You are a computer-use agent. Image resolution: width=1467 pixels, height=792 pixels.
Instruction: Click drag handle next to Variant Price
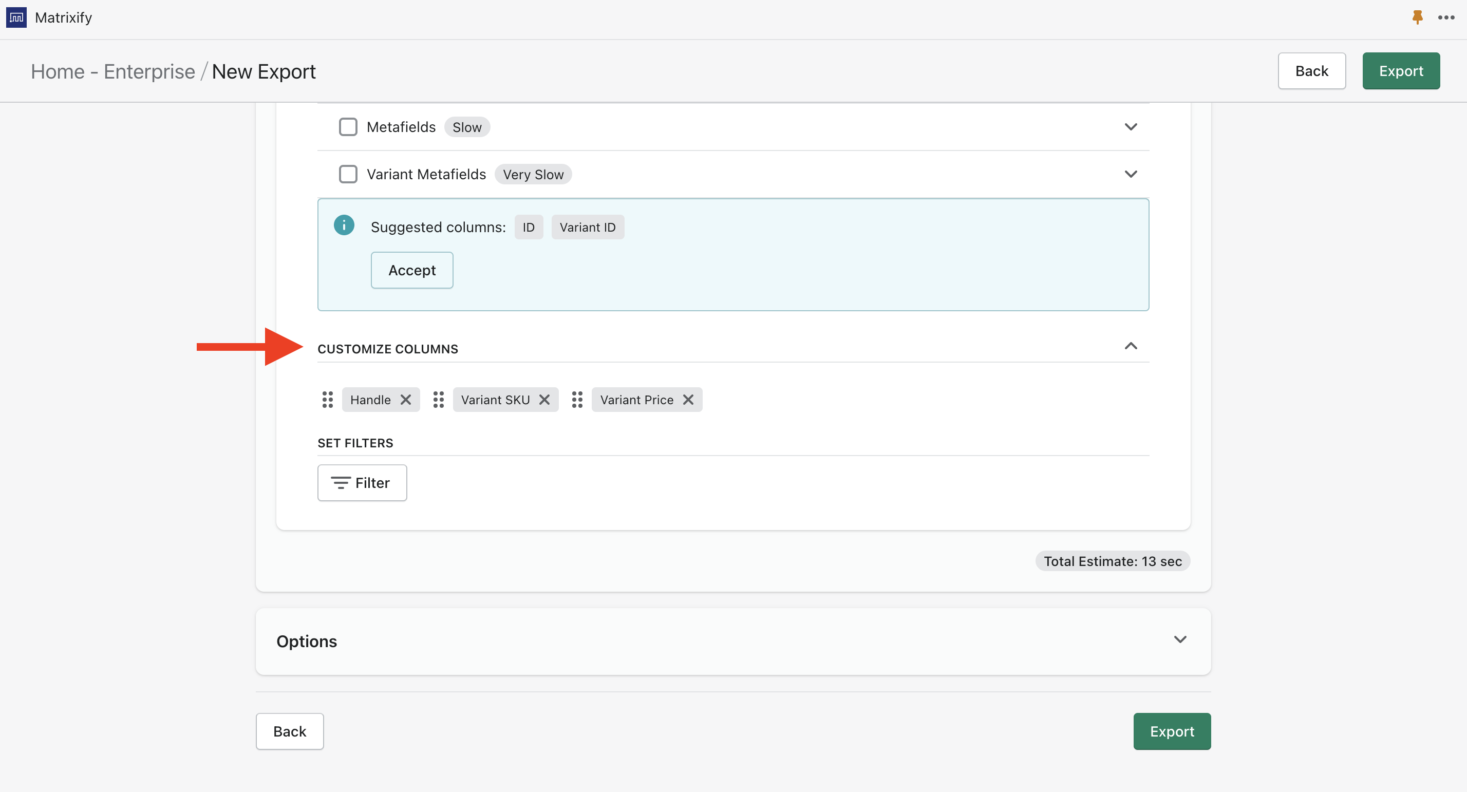pyautogui.click(x=577, y=400)
